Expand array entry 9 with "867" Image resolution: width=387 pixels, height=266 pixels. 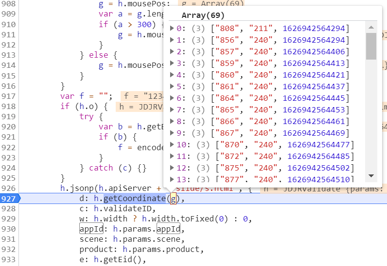172,133
